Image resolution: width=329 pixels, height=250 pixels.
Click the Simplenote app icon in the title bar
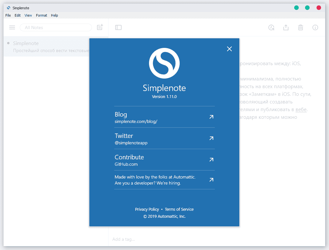click(9, 8)
